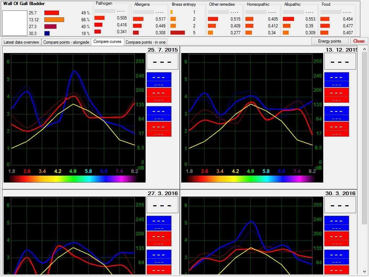The image size is (369, 277).
Task: Open Compare points - in one tab
Action: click(x=146, y=42)
